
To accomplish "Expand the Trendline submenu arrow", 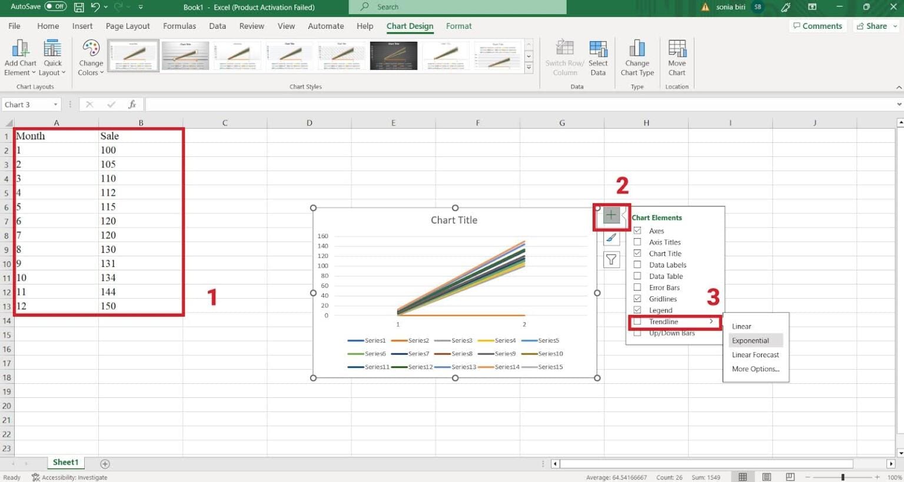I will click(712, 322).
